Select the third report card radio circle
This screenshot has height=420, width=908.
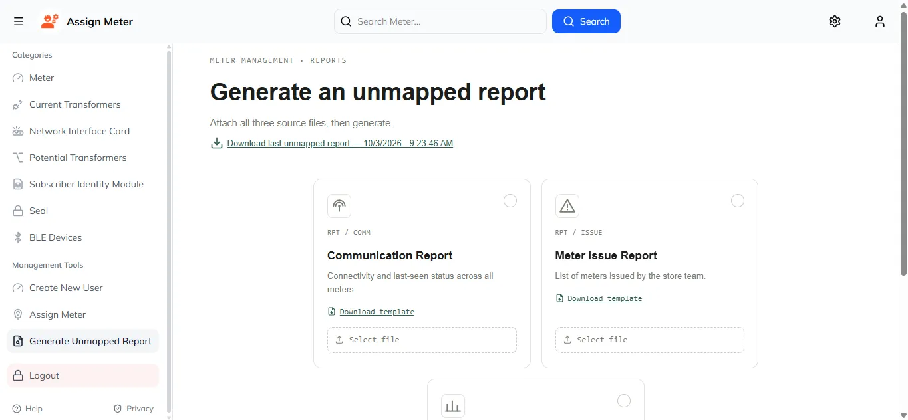(x=624, y=401)
